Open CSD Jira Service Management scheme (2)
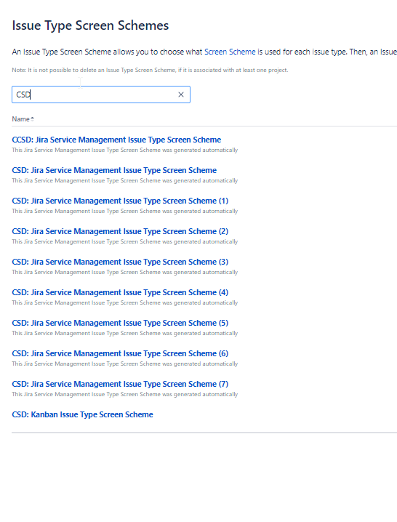Image resolution: width=397 pixels, height=522 pixels. 120,231
